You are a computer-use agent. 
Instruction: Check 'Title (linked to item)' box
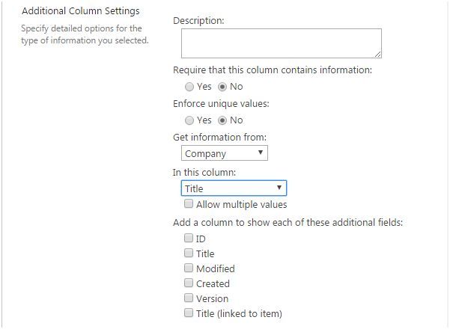click(189, 313)
